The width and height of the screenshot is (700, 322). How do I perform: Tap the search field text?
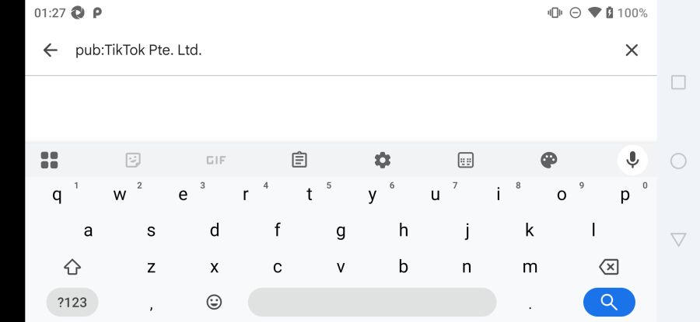[138, 50]
